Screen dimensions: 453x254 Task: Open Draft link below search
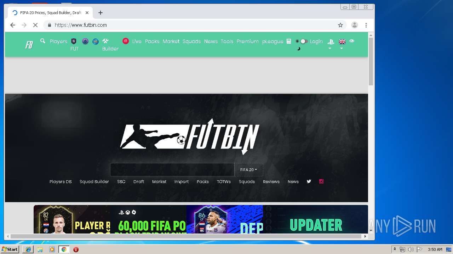coord(139,182)
